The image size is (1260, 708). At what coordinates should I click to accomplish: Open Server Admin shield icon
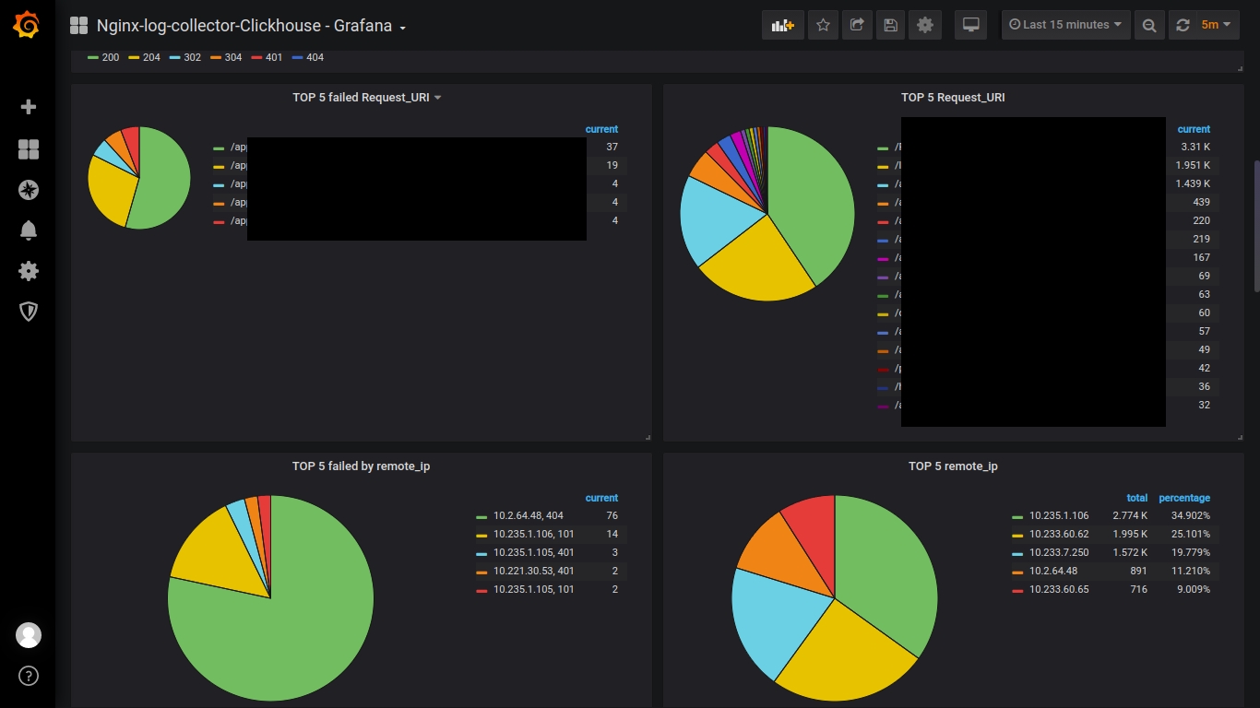coord(29,312)
